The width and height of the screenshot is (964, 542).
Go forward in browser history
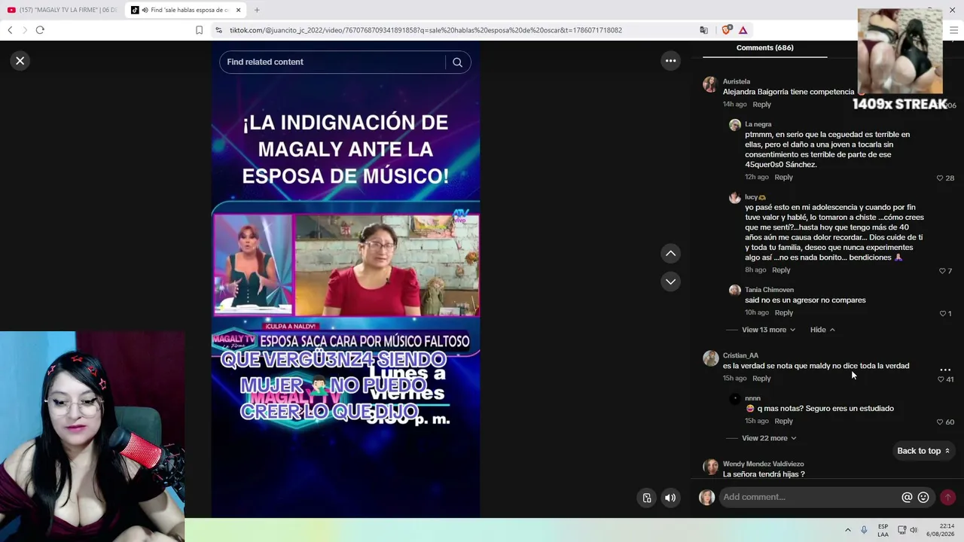coord(24,30)
